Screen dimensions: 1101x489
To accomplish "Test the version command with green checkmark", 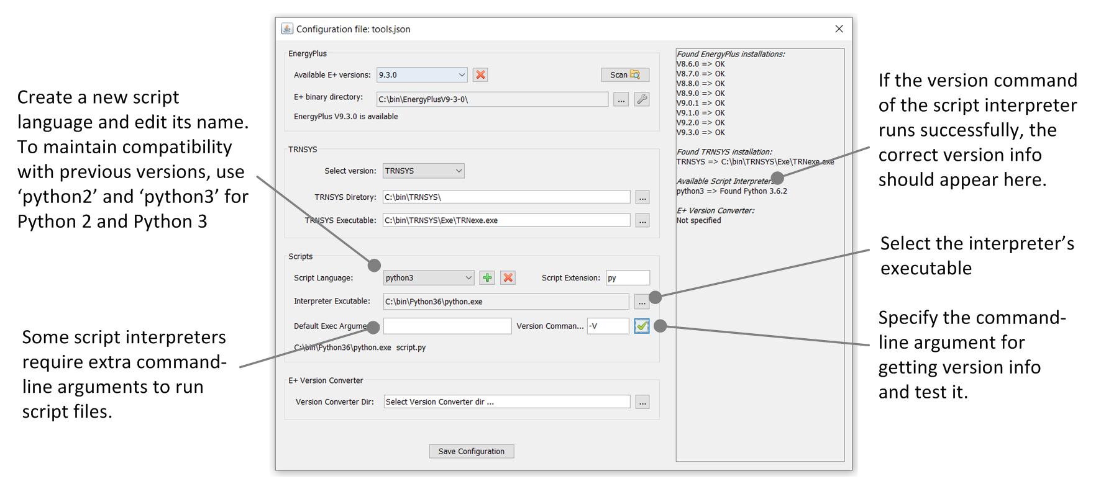I will point(642,326).
